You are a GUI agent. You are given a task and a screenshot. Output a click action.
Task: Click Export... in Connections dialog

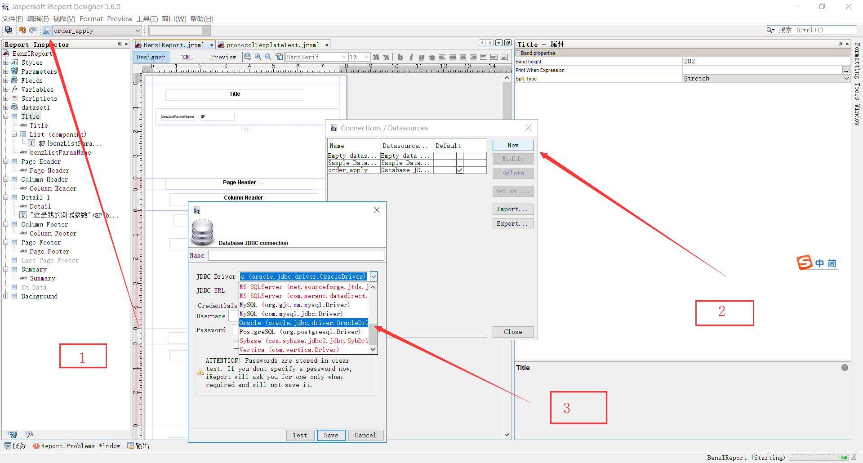pyautogui.click(x=513, y=223)
